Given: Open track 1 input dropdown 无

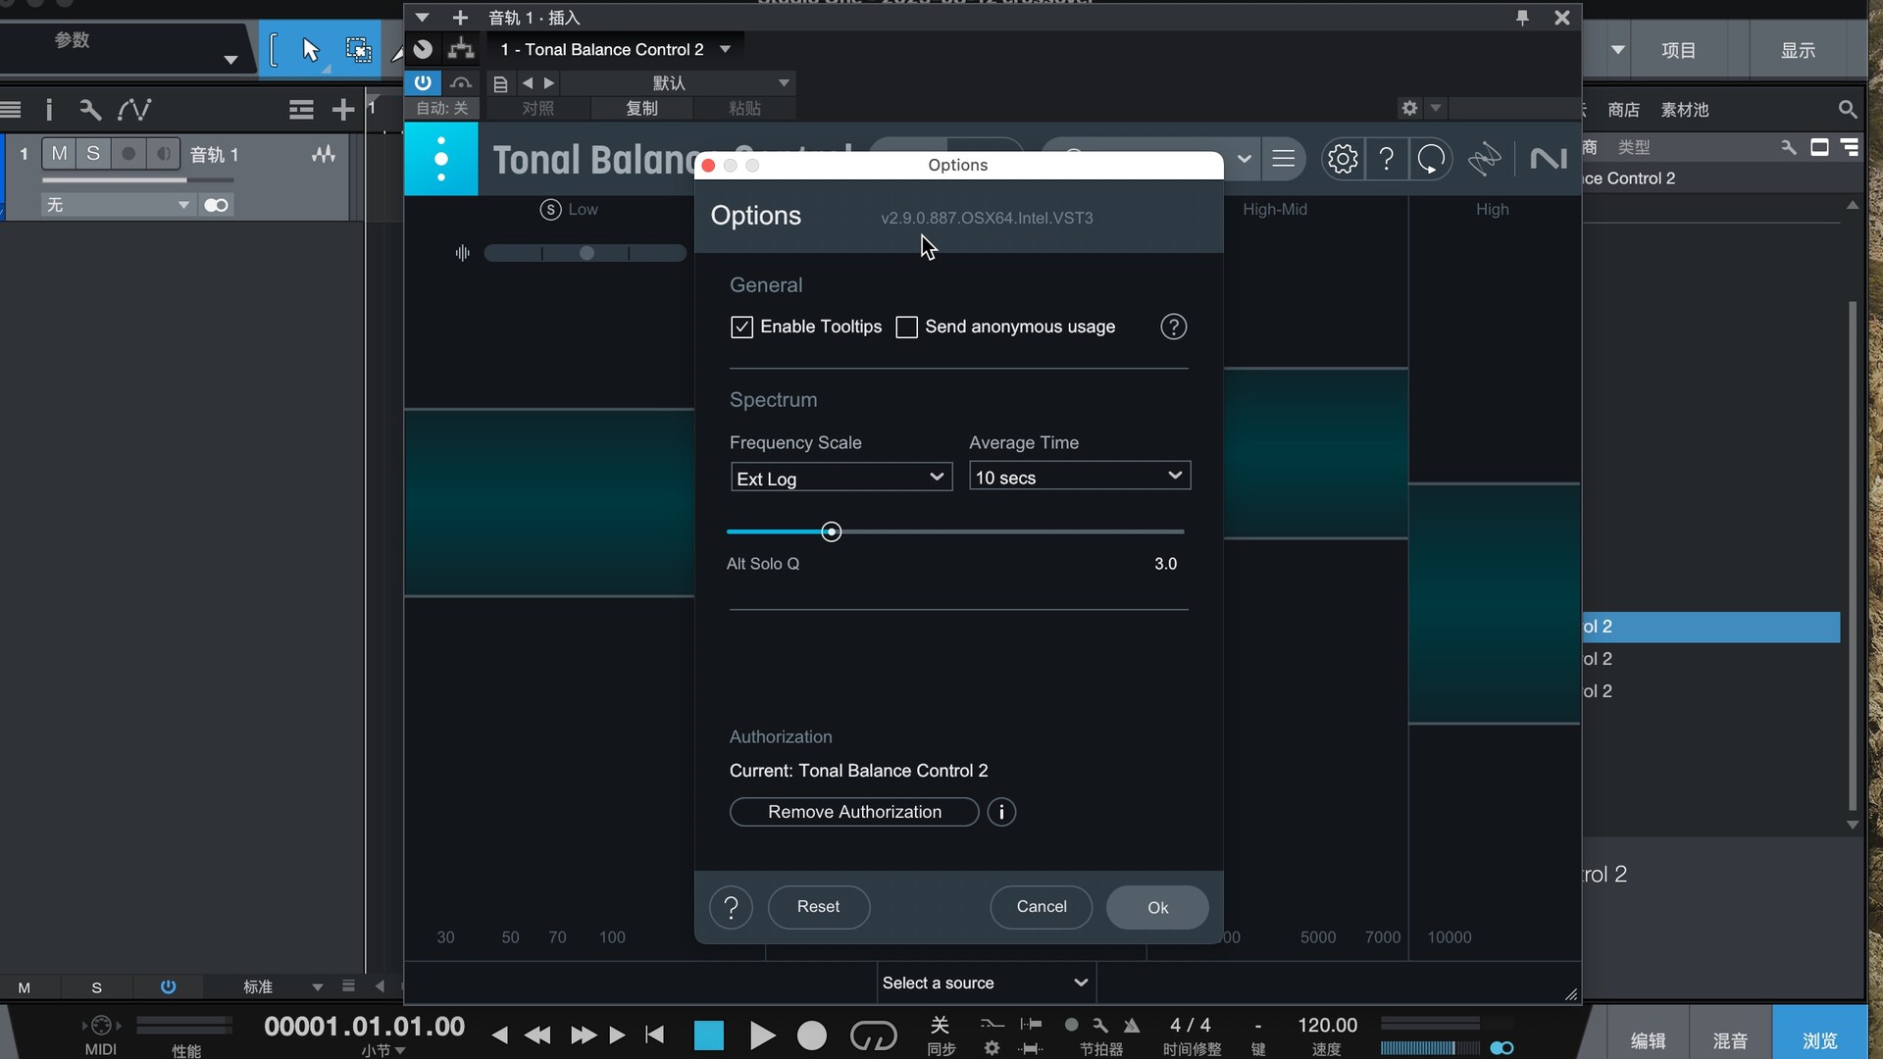Looking at the screenshot, I should (x=118, y=205).
